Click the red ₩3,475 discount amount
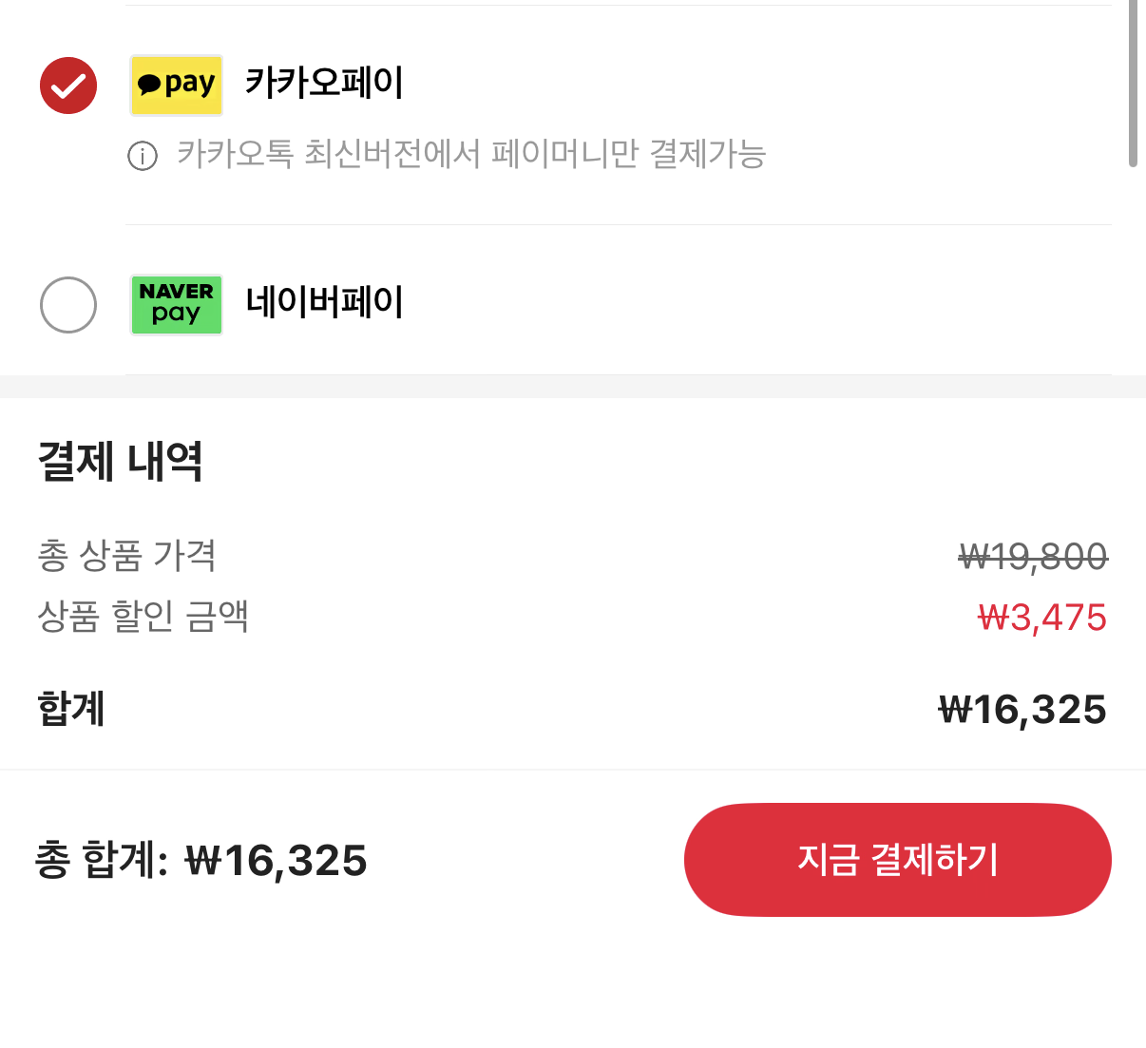The height and width of the screenshot is (1048, 1146). point(1042,619)
